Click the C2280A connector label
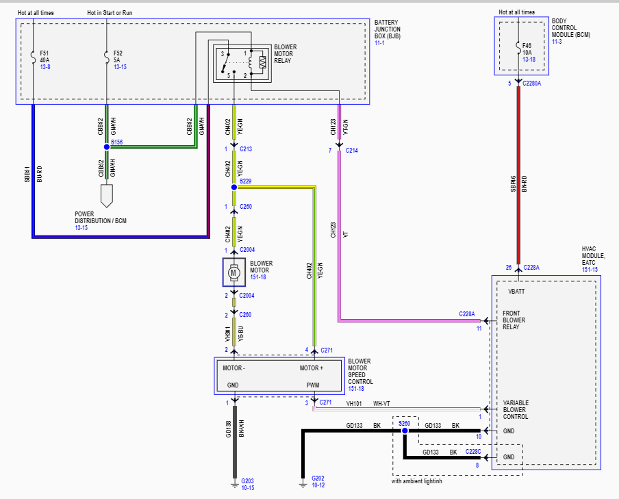619x499 pixels. tap(530, 84)
